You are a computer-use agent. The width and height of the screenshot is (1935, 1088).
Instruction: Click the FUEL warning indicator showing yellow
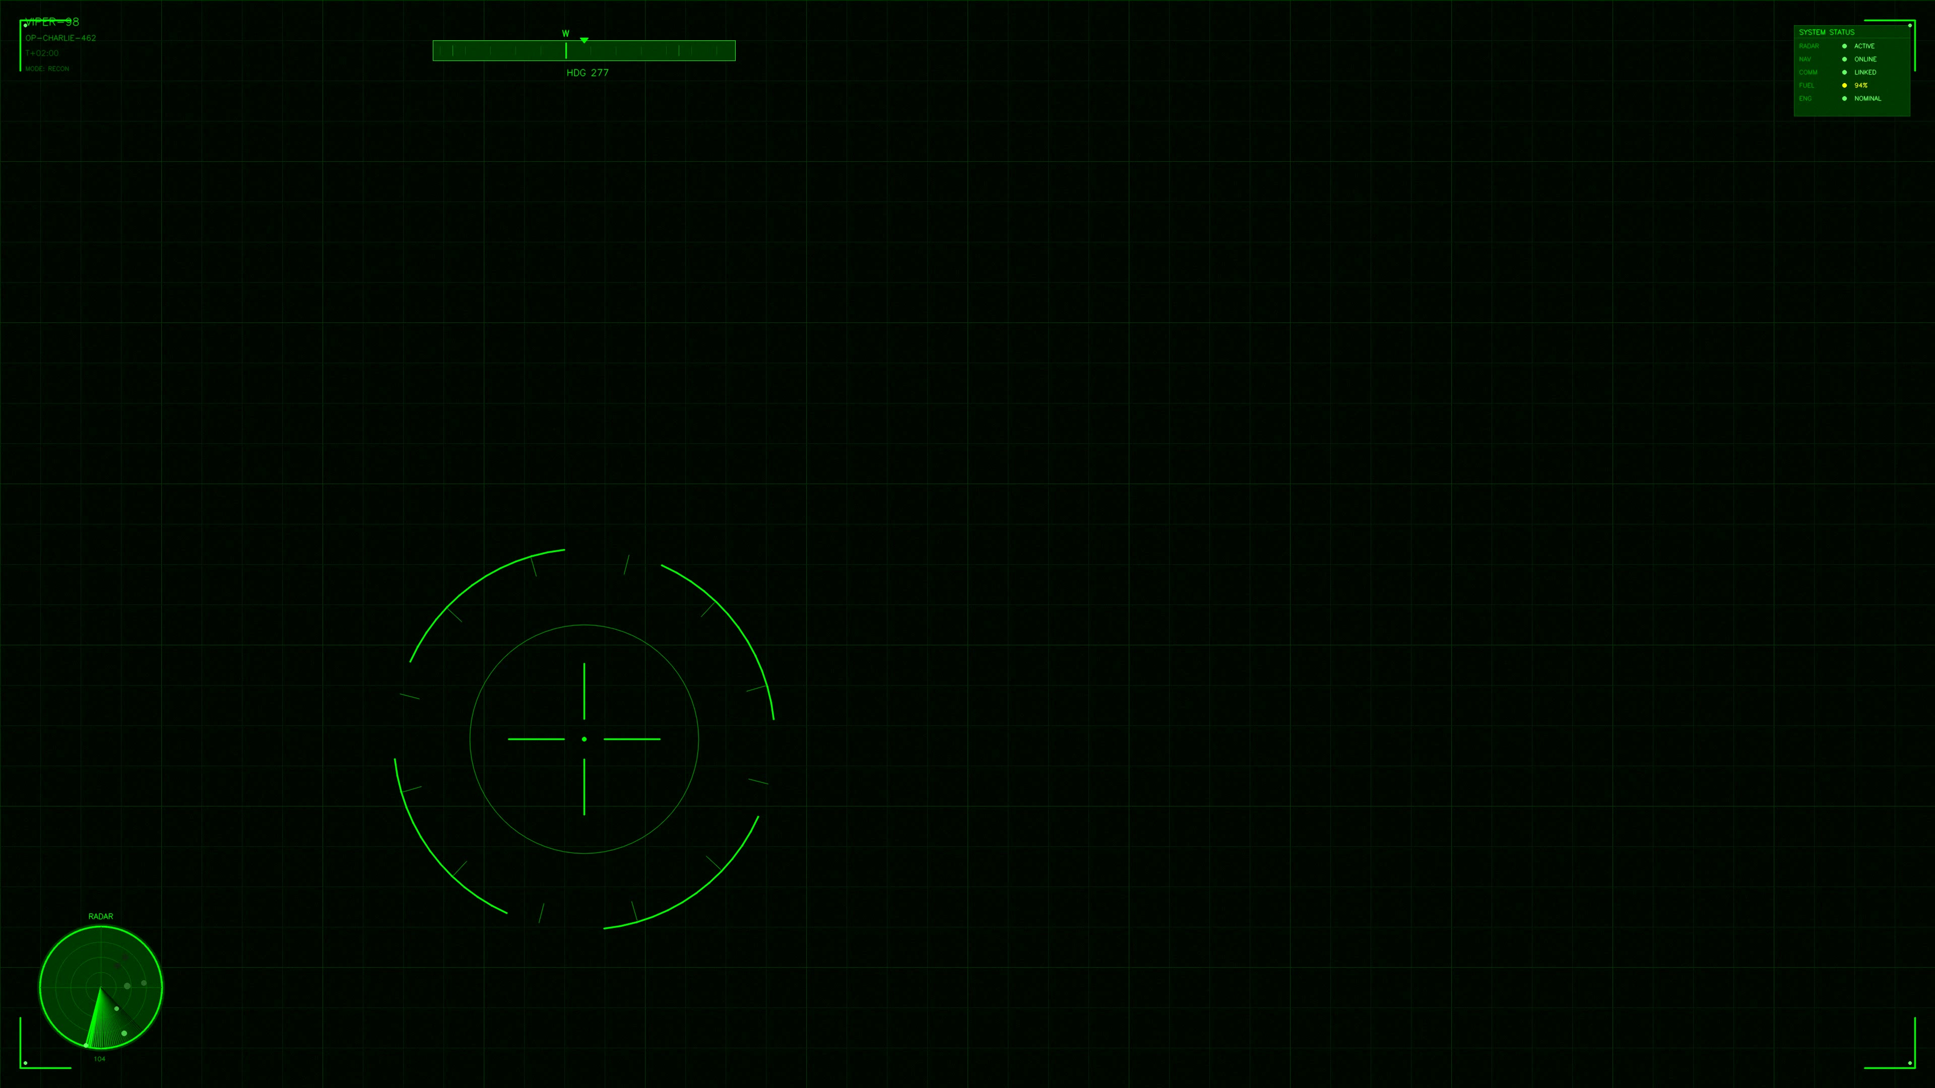tap(1845, 86)
